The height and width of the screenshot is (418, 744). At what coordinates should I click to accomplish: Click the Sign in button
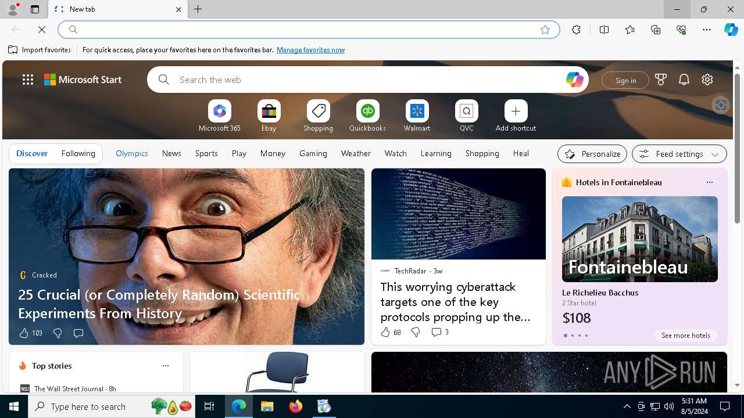coord(625,80)
